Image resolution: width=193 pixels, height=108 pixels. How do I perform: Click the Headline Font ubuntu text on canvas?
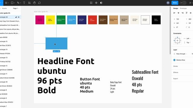[66, 76]
